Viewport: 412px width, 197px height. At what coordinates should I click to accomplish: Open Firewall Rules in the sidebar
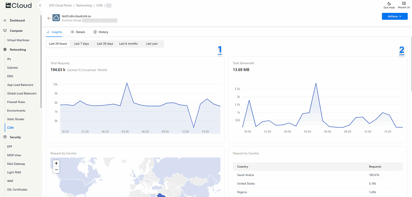tap(16, 102)
